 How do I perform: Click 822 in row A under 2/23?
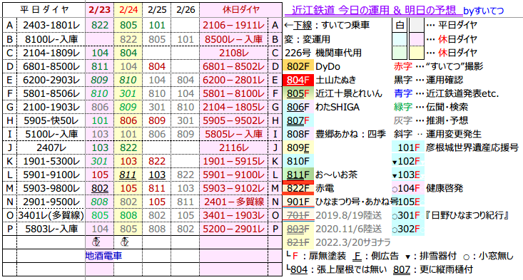pos(100,25)
